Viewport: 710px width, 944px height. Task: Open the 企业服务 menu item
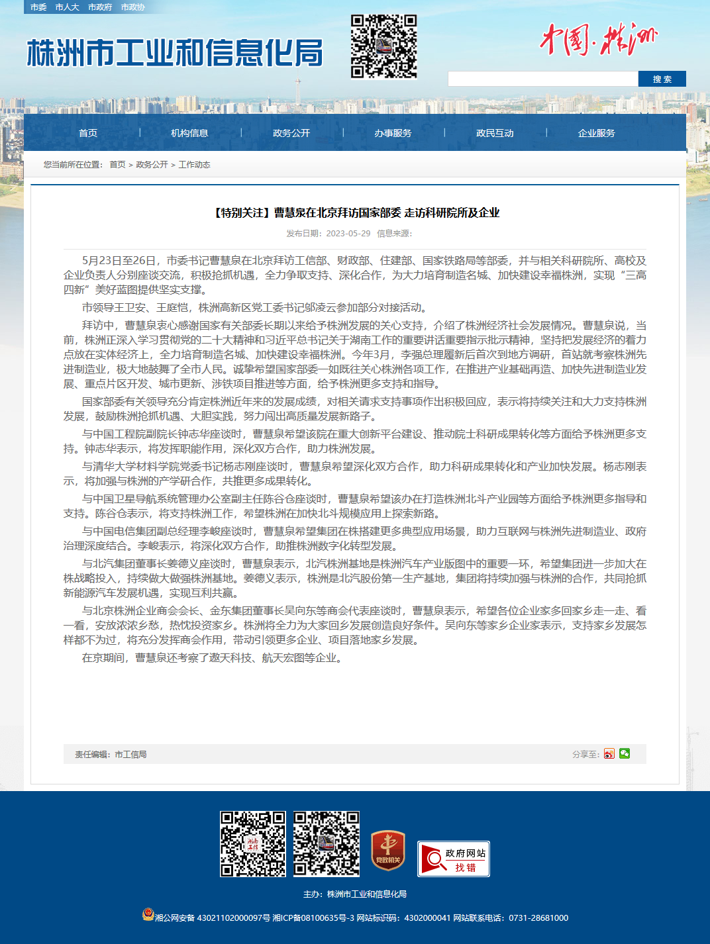pyautogui.click(x=596, y=133)
